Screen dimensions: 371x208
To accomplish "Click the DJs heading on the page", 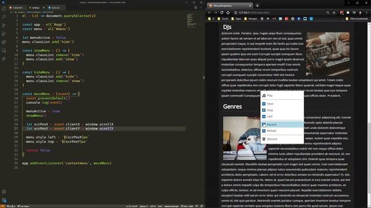I will click(227, 27).
